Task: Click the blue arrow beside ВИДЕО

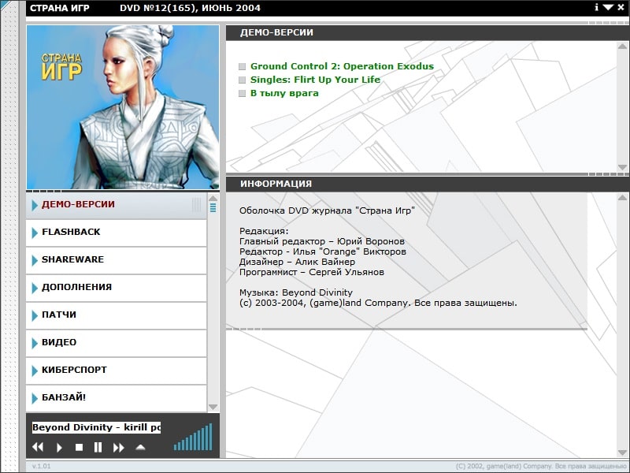Action: (35, 343)
